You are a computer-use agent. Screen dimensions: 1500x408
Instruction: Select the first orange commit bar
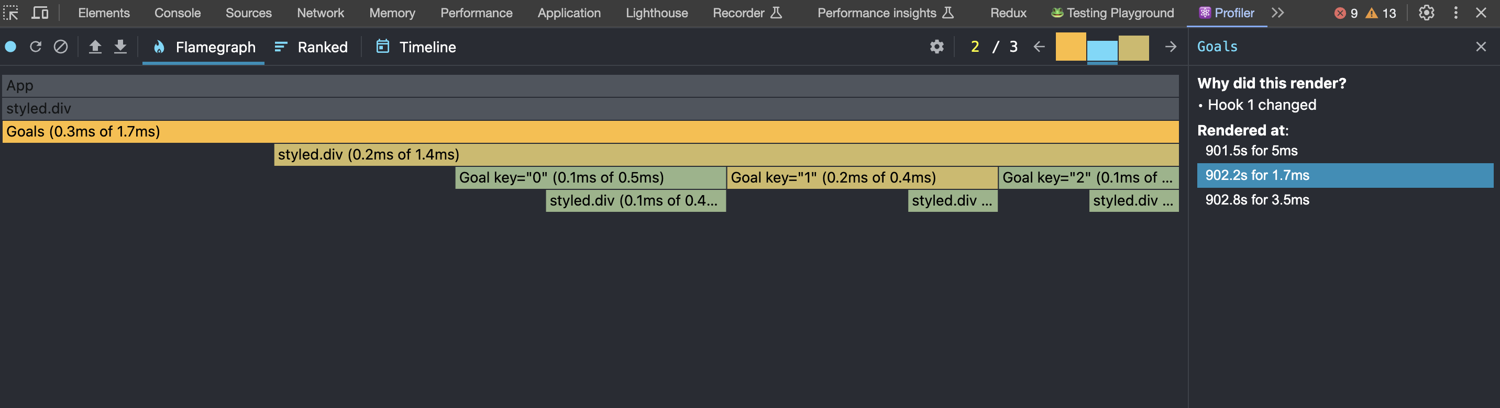1070,47
